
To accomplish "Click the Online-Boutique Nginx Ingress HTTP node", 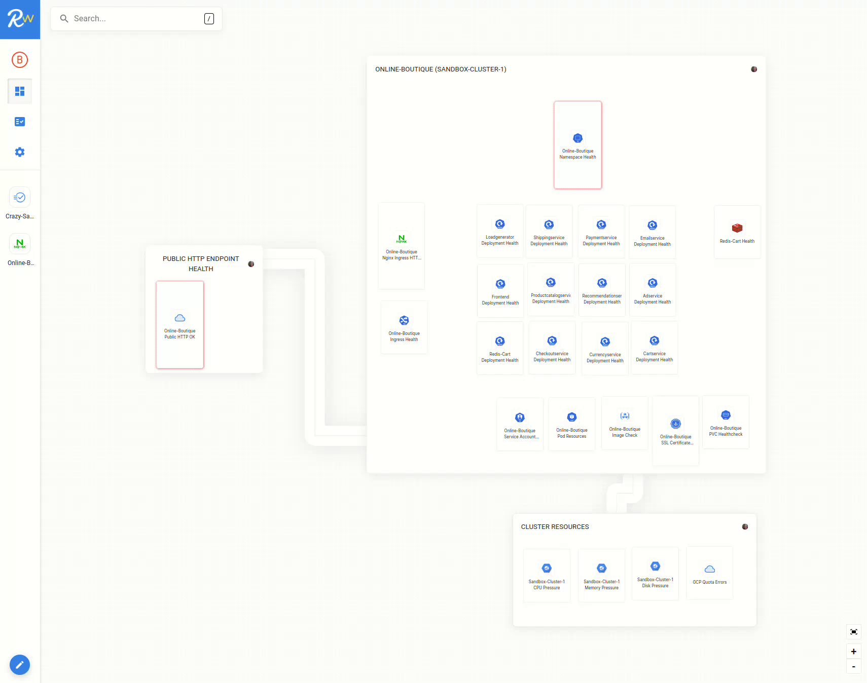I will [402, 246].
